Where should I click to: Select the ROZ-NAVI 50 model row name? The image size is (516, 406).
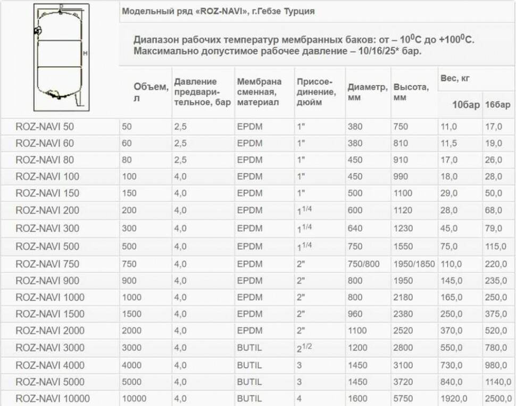pos(45,126)
